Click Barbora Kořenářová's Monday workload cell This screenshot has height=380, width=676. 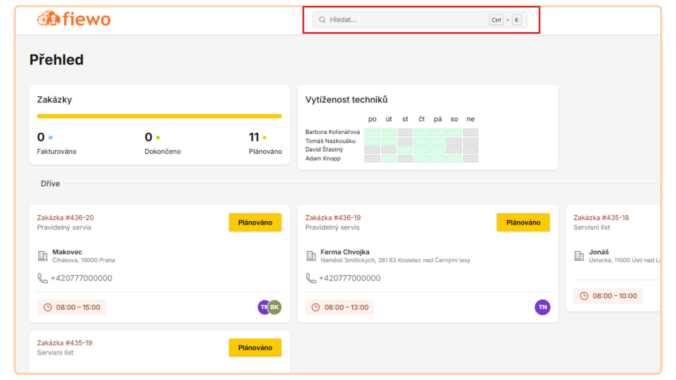tap(372, 132)
